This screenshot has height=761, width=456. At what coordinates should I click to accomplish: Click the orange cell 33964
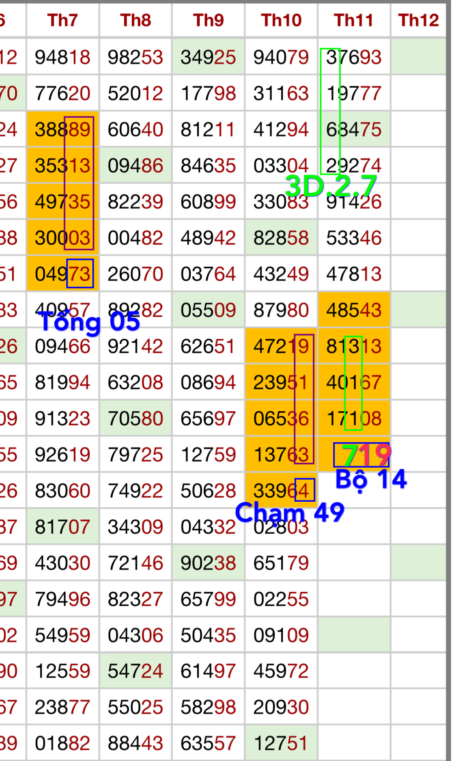[x=281, y=491]
